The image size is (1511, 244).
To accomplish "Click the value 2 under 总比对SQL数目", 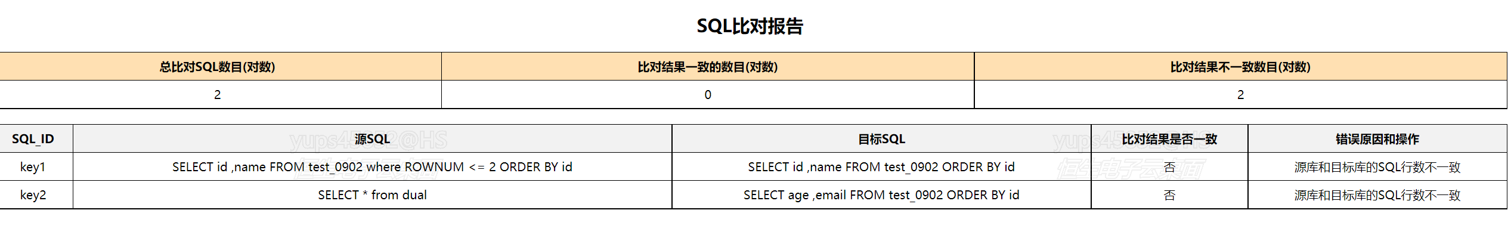I will [218, 95].
